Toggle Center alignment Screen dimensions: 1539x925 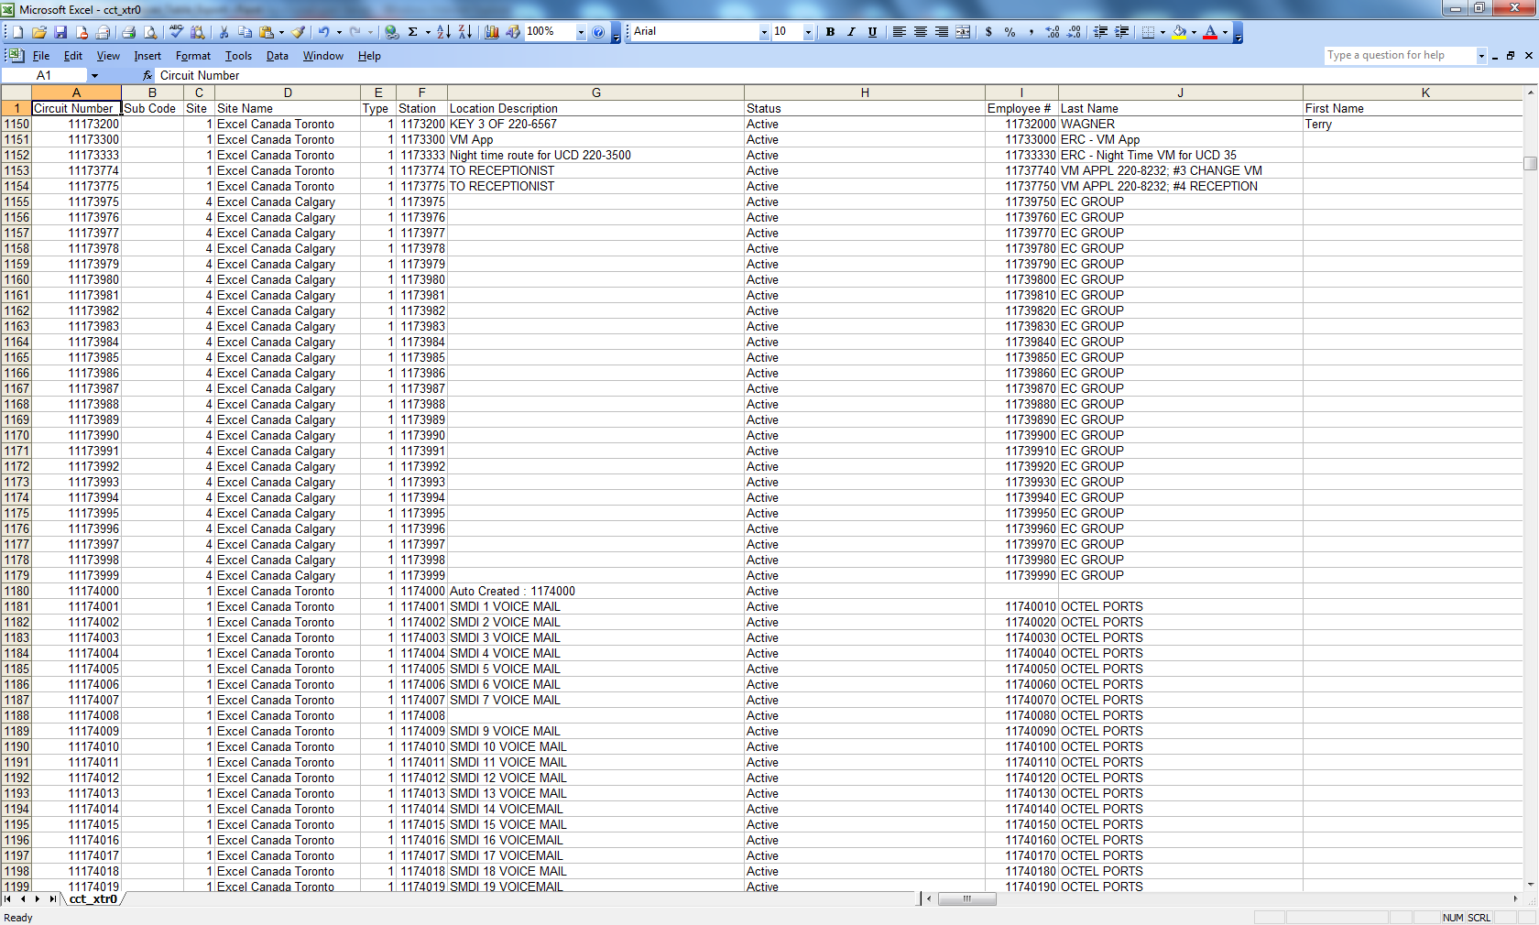point(921,32)
